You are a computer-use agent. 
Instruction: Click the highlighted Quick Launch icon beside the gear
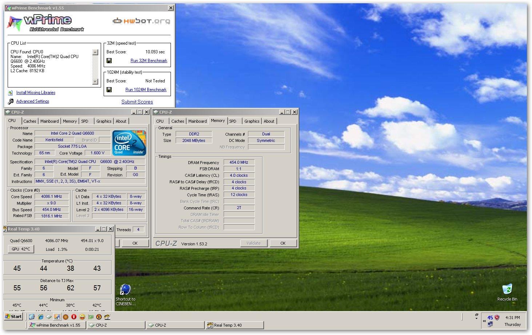tap(57, 317)
